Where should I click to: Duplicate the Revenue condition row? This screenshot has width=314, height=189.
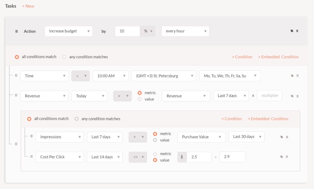(292, 96)
